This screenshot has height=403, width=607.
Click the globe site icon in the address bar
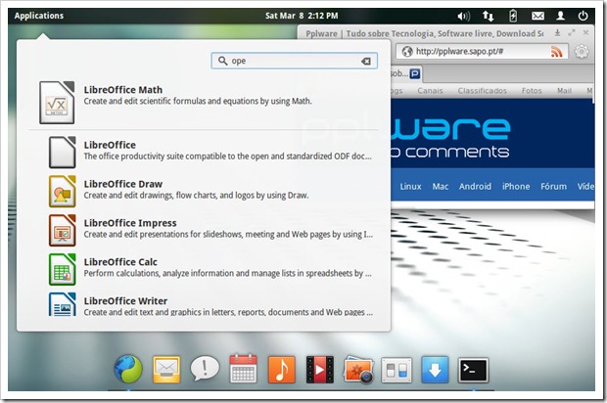[x=407, y=52]
